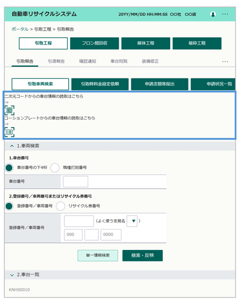Click the 車台番号 input field
This screenshot has width=241, height=301.
pyautogui.click(x=75, y=181)
